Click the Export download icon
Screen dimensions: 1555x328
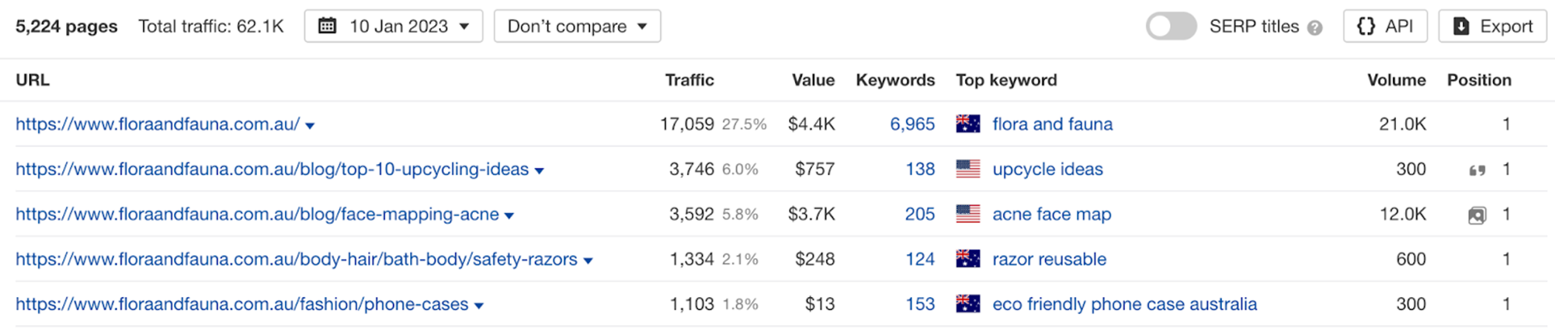(1460, 26)
